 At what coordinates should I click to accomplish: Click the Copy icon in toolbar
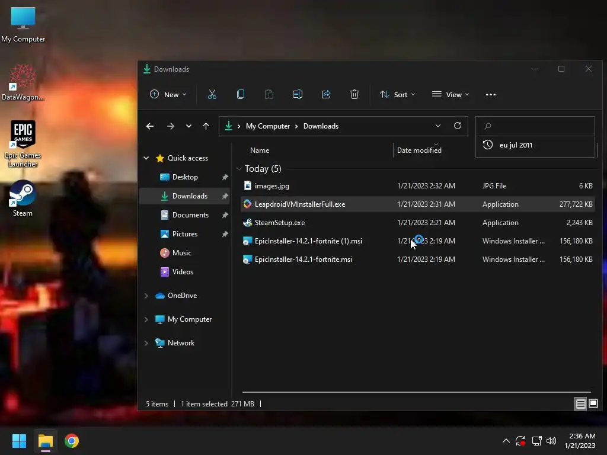[241, 94]
